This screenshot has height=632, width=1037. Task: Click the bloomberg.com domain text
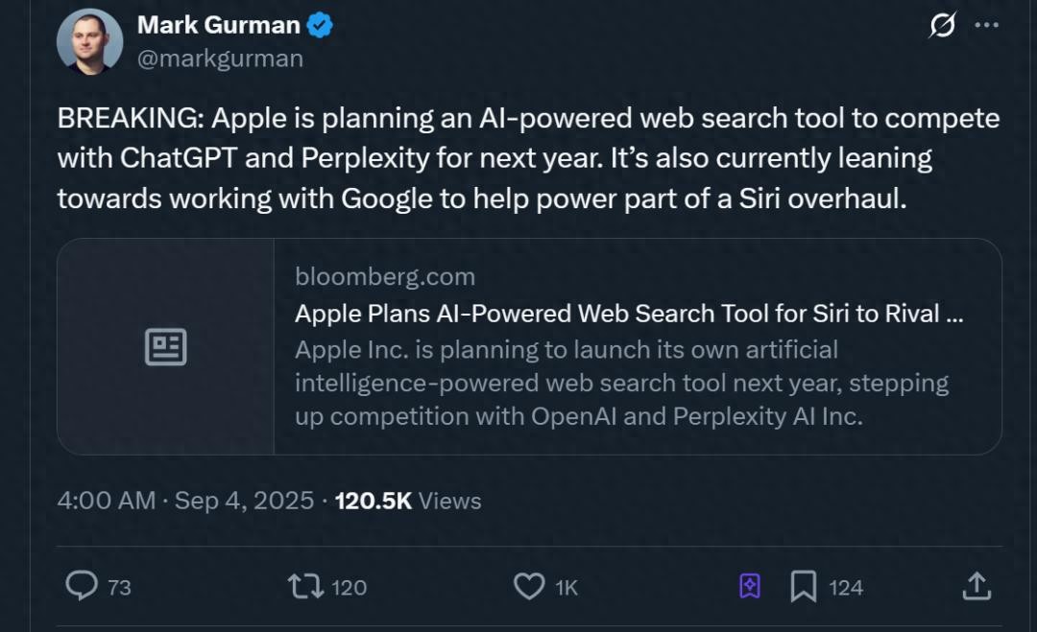point(385,277)
